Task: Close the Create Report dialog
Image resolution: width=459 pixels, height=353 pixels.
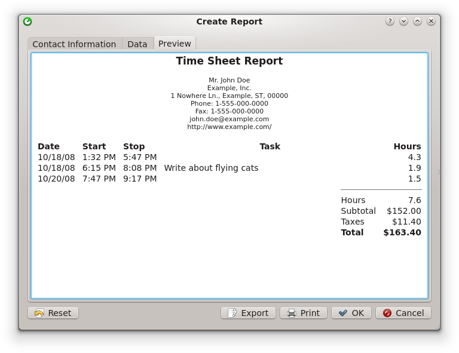Action: coord(431,22)
